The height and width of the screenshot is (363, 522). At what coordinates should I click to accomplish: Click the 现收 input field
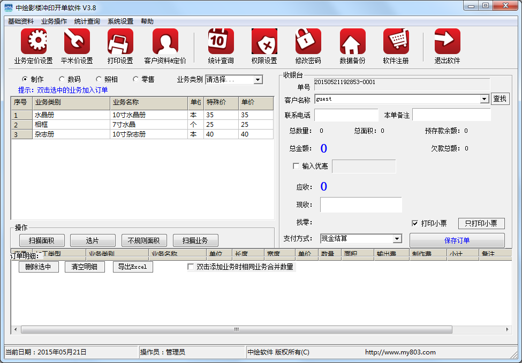tap(361, 205)
